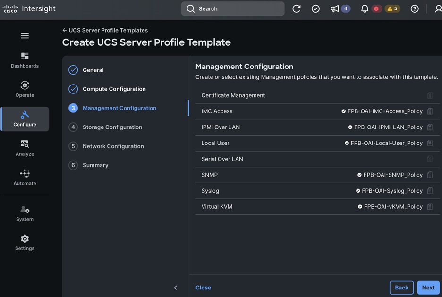Select policy icon for IMC Access

[430, 111]
